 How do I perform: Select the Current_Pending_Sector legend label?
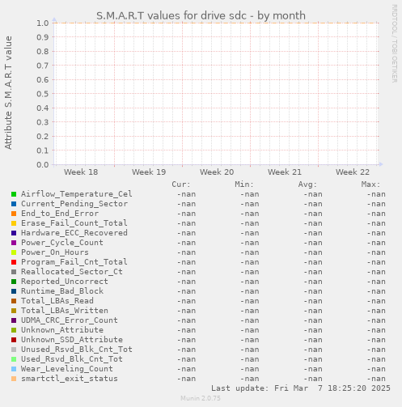coord(74,204)
